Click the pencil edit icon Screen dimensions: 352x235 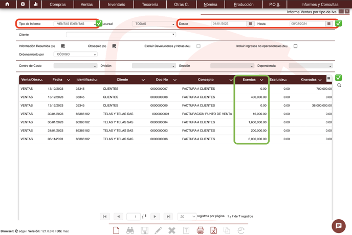click(x=158, y=230)
